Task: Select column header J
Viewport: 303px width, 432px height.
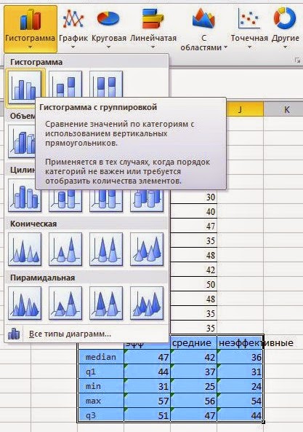Action: (x=240, y=110)
